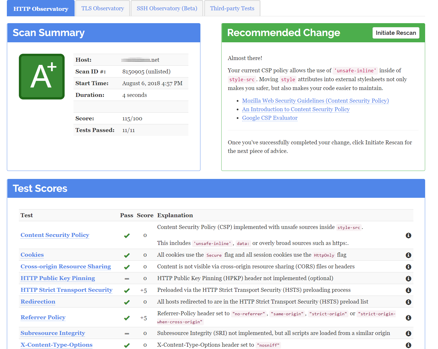Click the Tests Passed value 11/11
Image resolution: width=438 pixels, height=349 pixels.
(128, 130)
